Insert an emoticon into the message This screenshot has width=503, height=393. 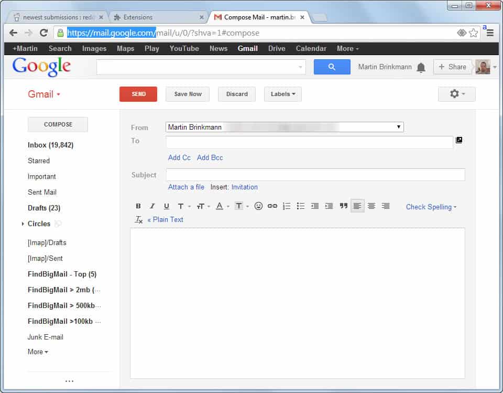coord(258,206)
